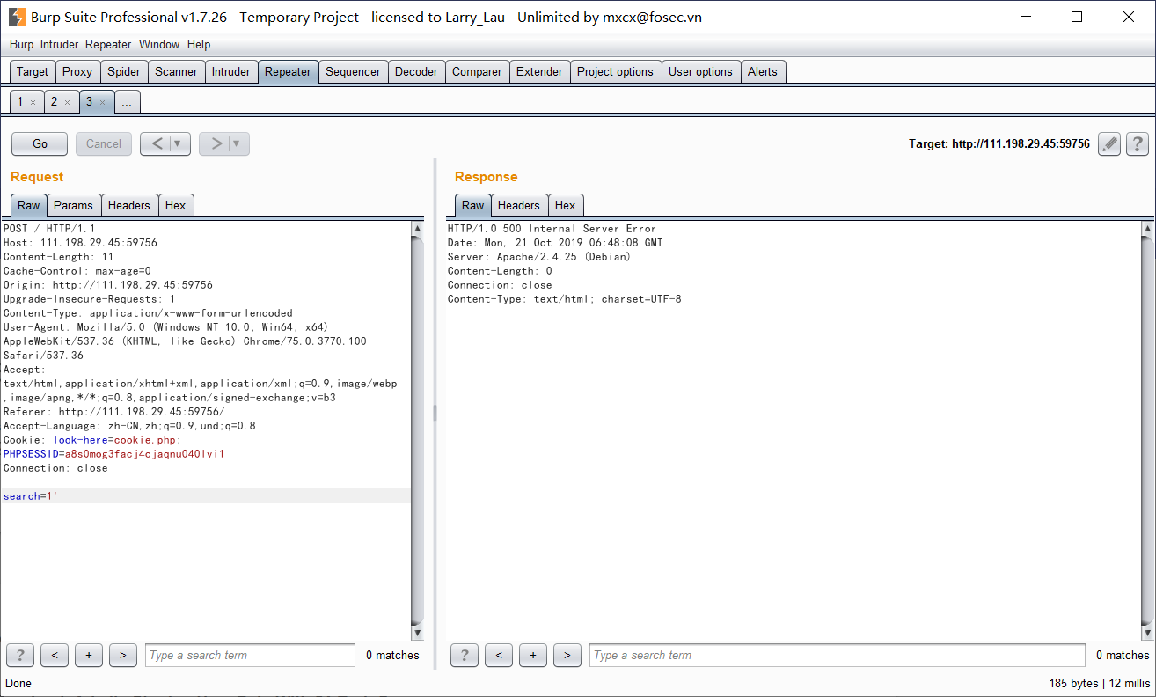Image resolution: width=1156 pixels, height=697 pixels.
Task: Click the plus options button in Request search
Action: (x=89, y=655)
